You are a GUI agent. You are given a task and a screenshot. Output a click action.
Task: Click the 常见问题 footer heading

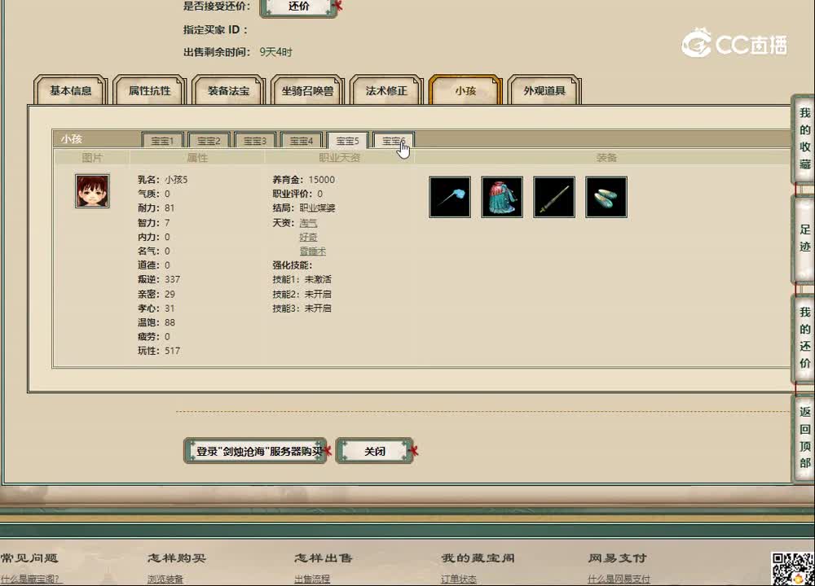(29, 558)
